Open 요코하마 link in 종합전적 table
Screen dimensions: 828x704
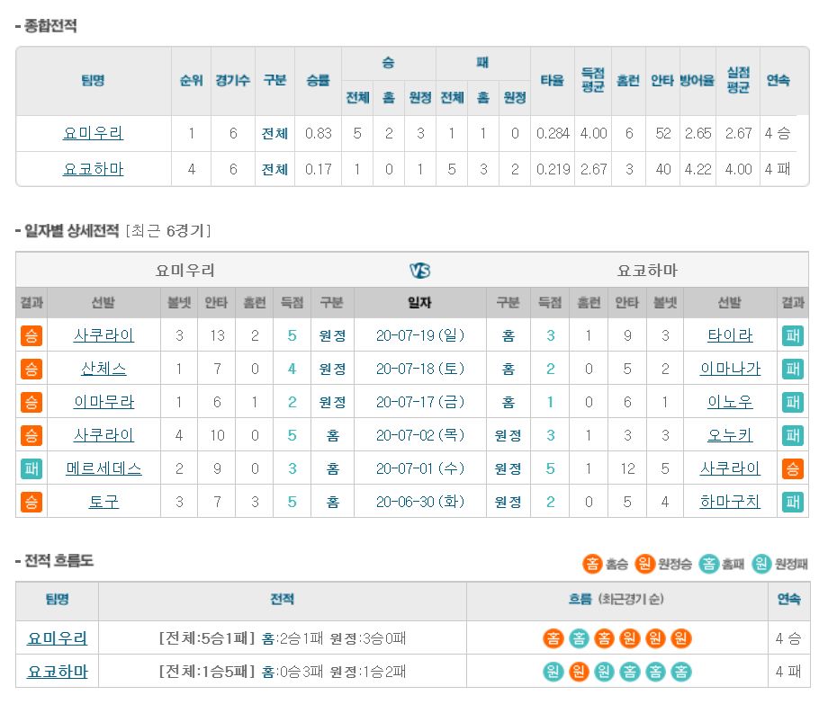pyautogui.click(x=93, y=169)
